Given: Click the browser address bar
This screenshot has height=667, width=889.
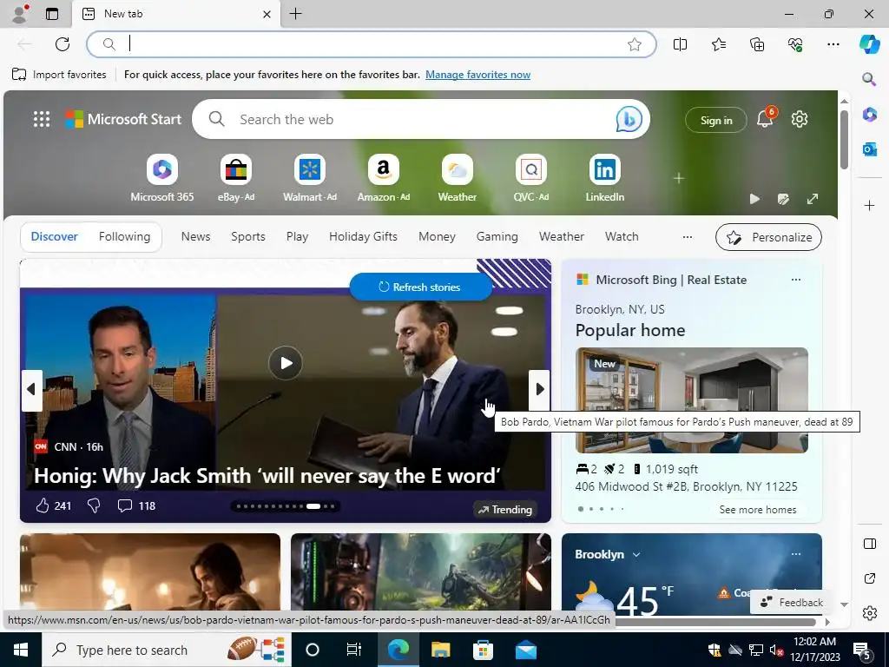Looking at the screenshot, I should click(x=372, y=44).
